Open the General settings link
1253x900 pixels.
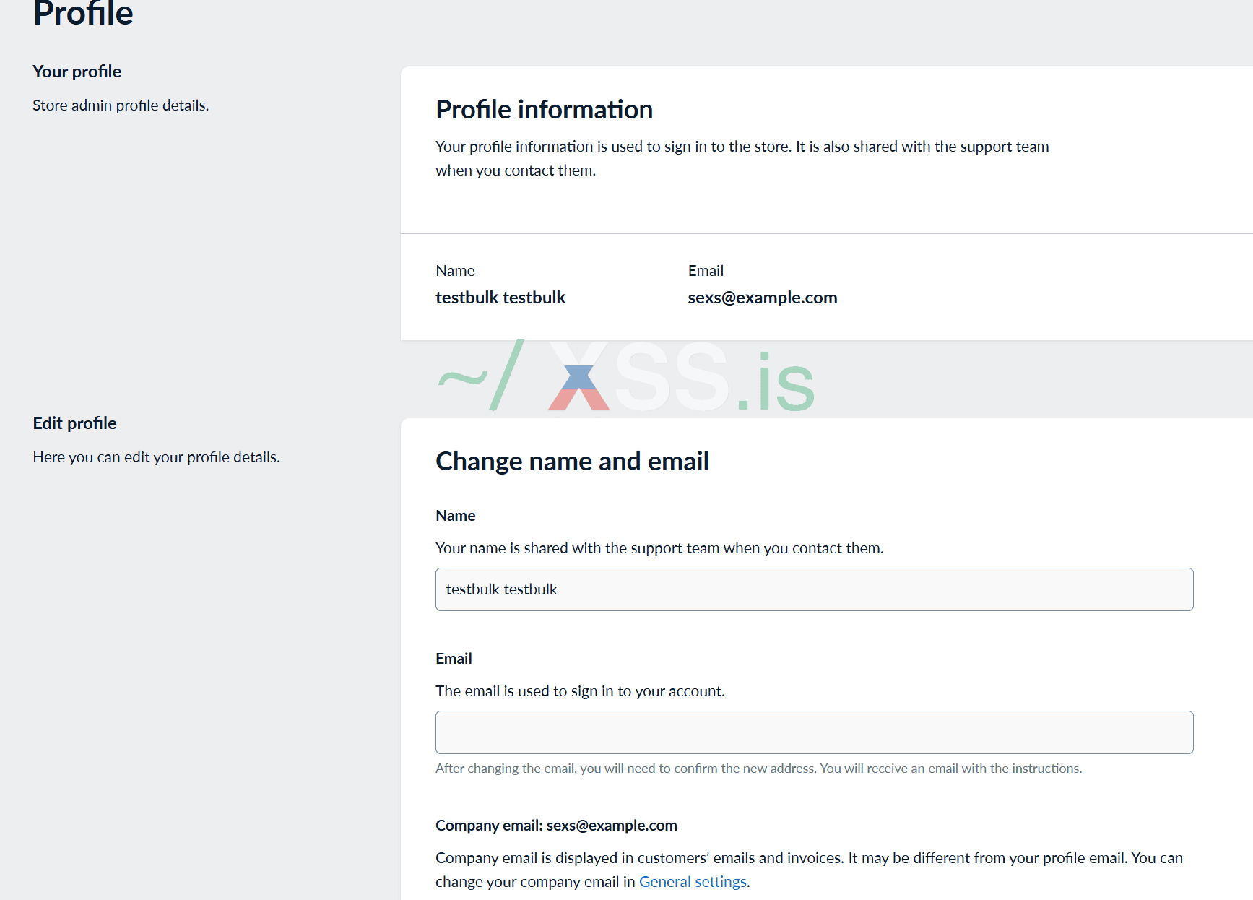(693, 882)
